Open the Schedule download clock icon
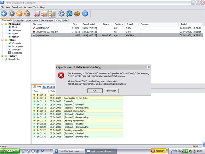The width and height of the screenshot is (205, 154). (x=27, y=13)
